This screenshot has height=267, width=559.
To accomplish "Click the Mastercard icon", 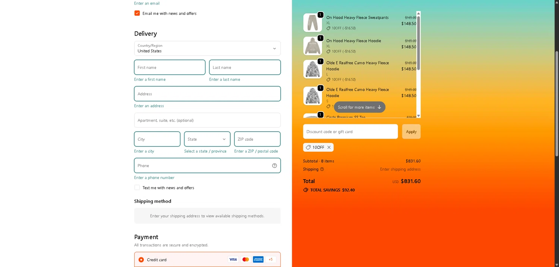I will (x=246, y=260).
